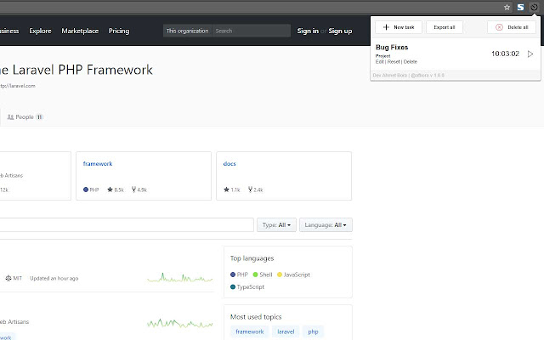Viewport: 544px width, 340px height.
Task: Click the docs fork count 2.4k
Action: click(255, 190)
